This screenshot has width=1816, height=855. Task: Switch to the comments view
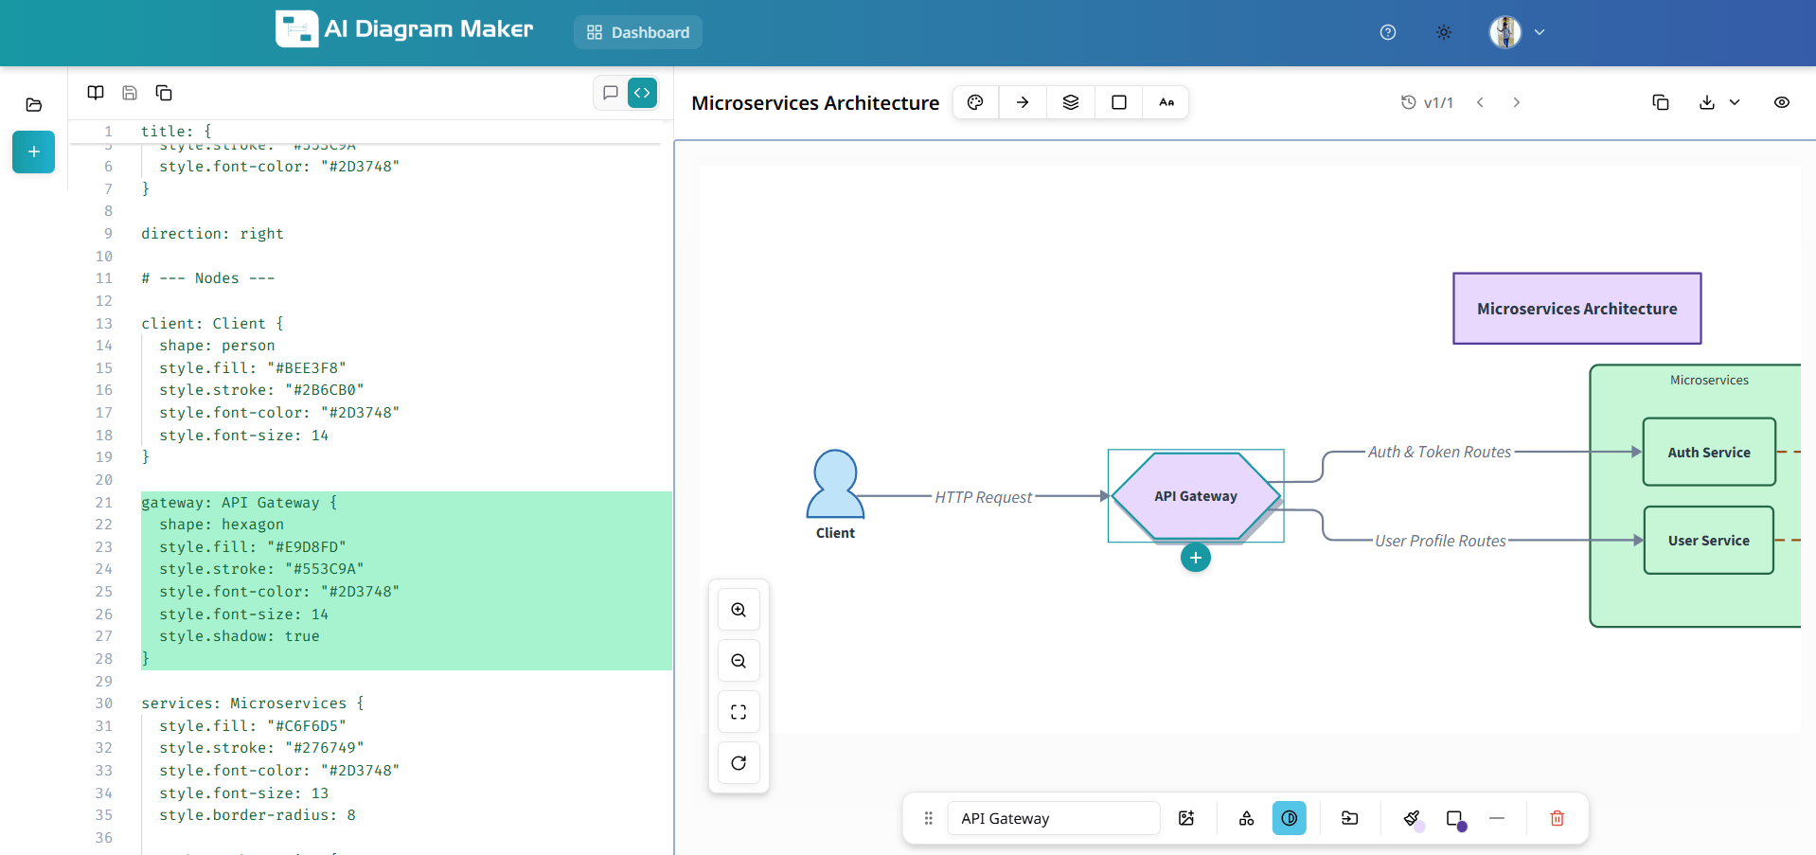pos(610,93)
